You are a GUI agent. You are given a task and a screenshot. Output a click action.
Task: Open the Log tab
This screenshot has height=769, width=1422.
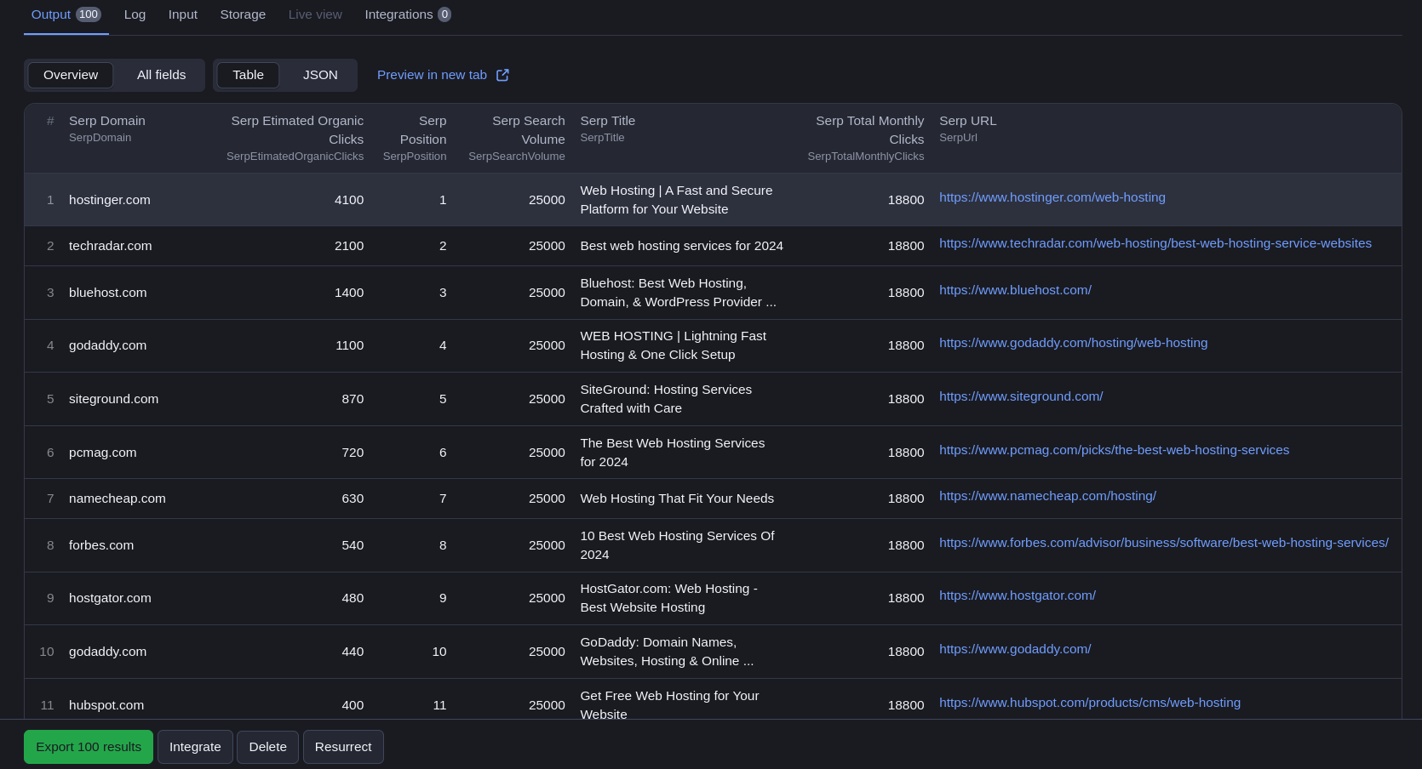(x=135, y=14)
